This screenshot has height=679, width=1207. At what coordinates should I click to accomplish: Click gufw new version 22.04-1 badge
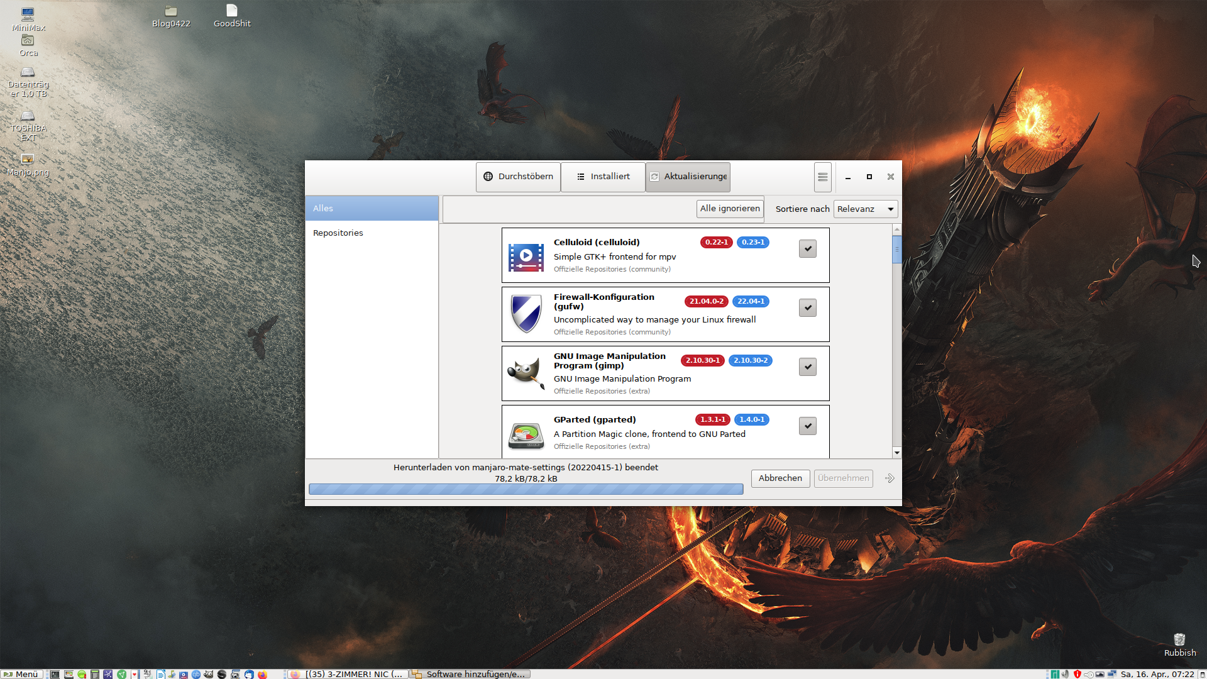pyautogui.click(x=751, y=301)
